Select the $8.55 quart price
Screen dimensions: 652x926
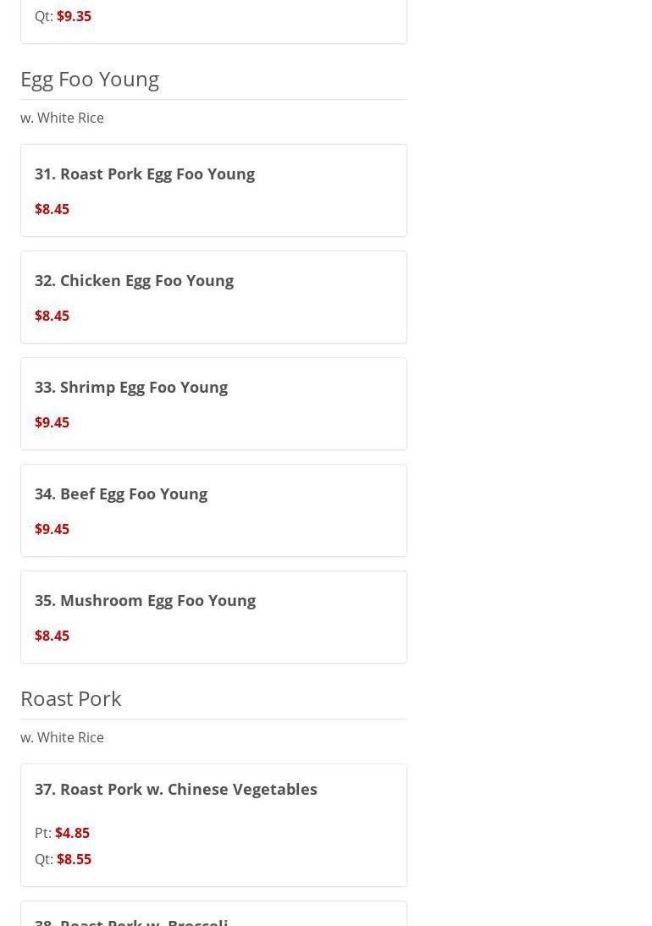[x=74, y=859]
